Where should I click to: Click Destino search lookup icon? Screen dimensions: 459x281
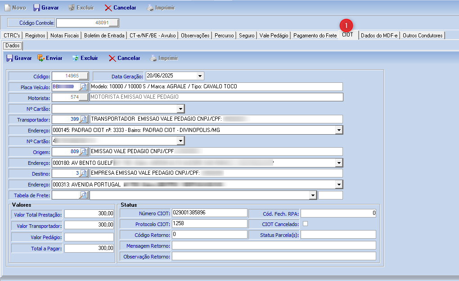[x=84, y=173]
